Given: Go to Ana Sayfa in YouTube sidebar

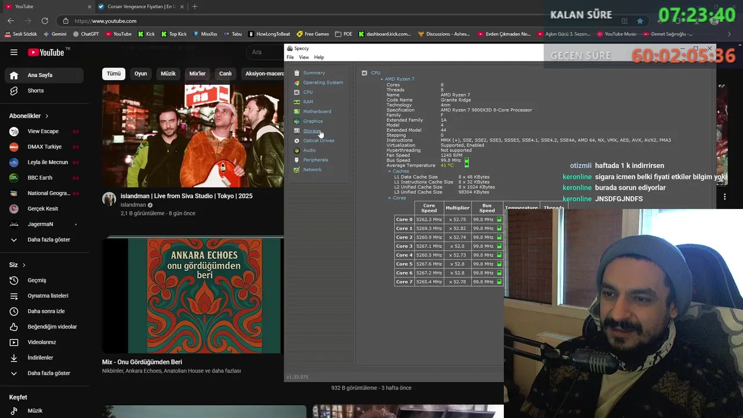Looking at the screenshot, I should pyautogui.click(x=44, y=75).
